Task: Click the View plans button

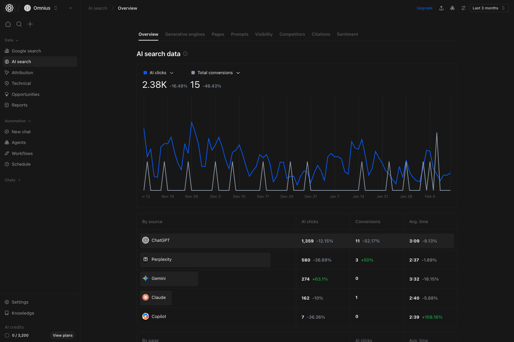Action: [x=63, y=335]
